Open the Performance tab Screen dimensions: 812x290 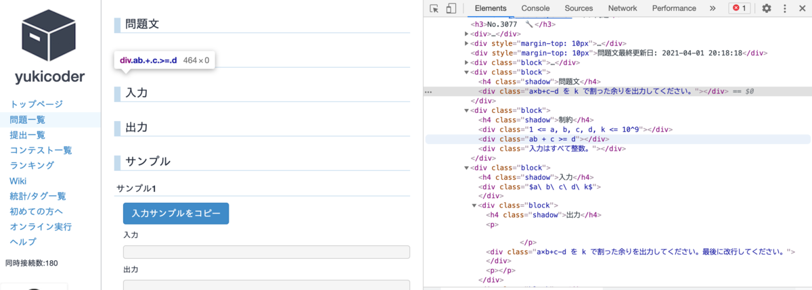point(674,8)
